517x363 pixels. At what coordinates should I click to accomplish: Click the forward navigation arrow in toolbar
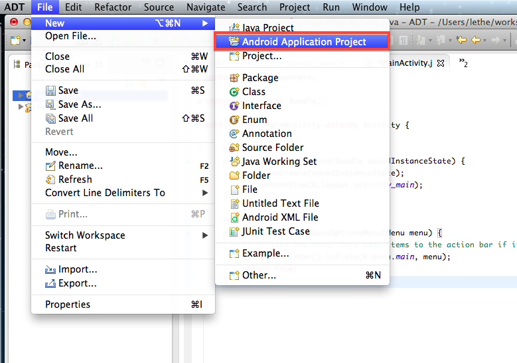click(x=496, y=40)
